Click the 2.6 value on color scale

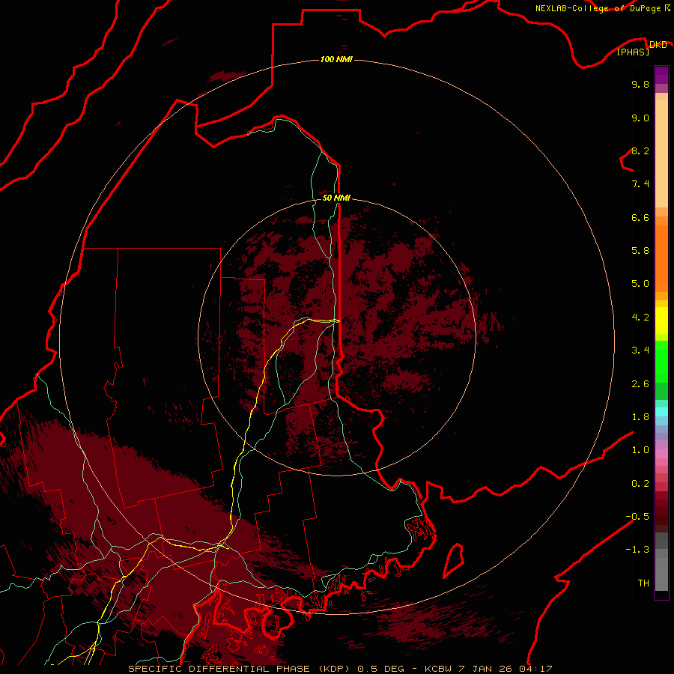pyautogui.click(x=640, y=384)
